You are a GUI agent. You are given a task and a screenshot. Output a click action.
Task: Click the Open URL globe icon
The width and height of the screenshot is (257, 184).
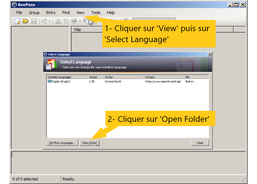(74, 21)
